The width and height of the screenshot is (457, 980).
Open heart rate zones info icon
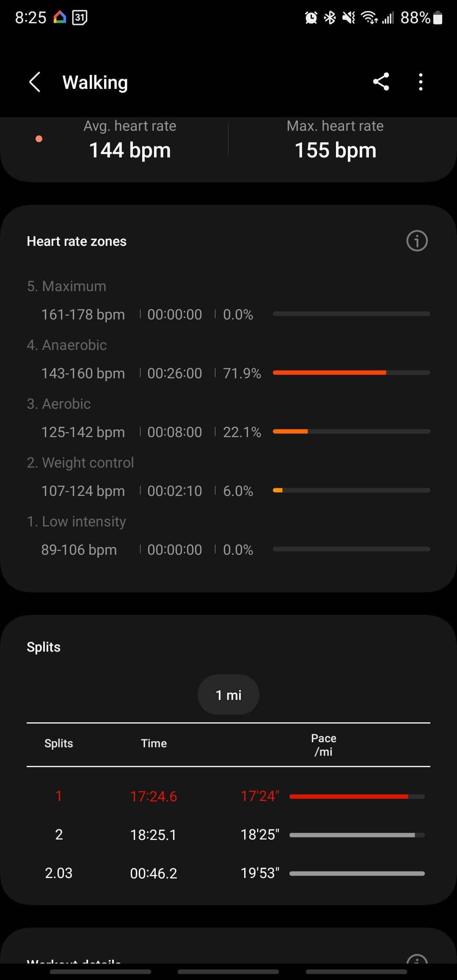point(417,241)
